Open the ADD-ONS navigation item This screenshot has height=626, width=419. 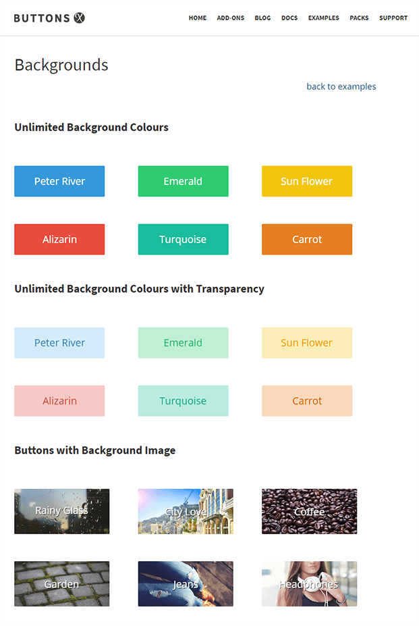[230, 18]
